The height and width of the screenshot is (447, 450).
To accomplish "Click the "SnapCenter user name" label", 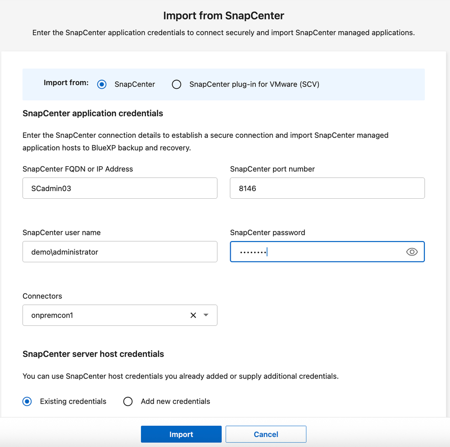I will click(62, 233).
